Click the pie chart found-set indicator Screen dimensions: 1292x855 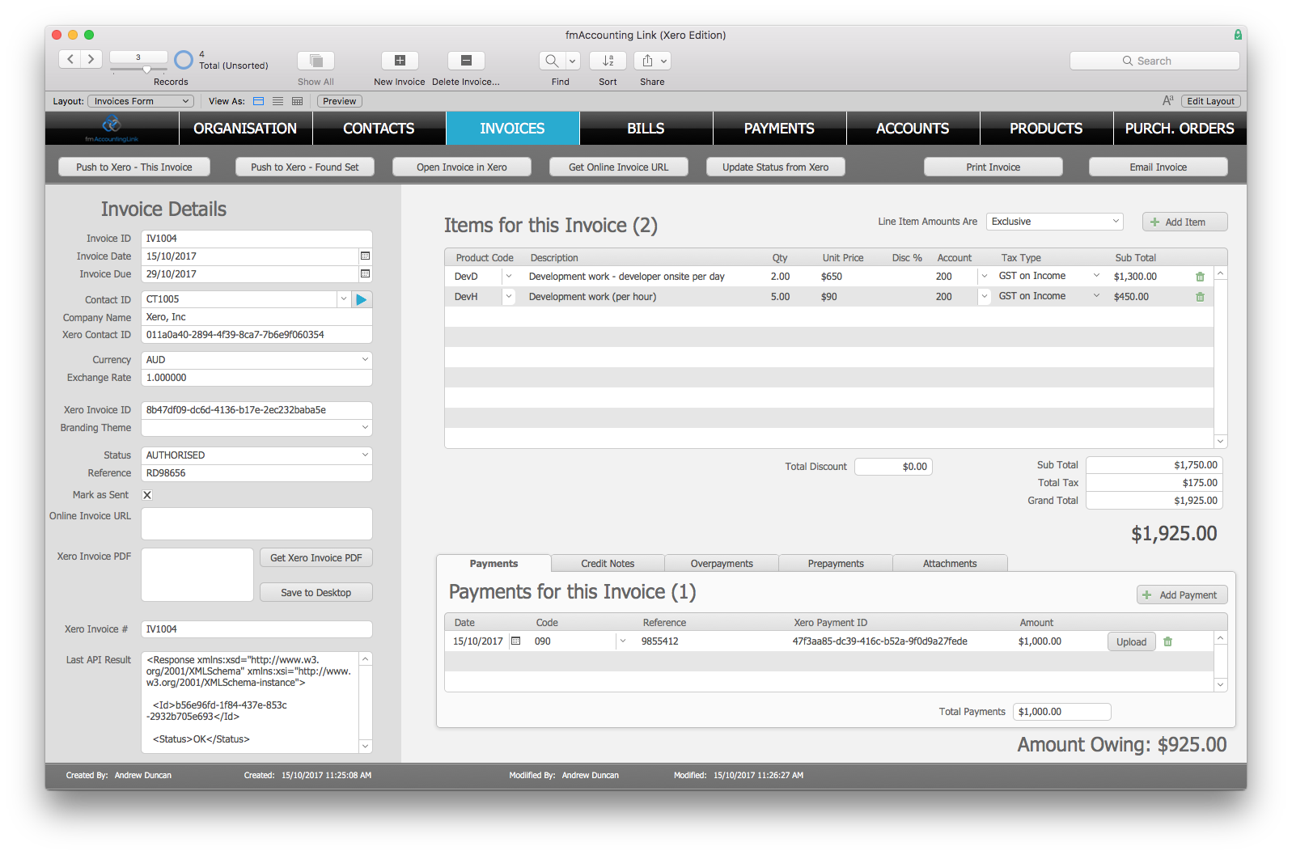pos(184,60)
